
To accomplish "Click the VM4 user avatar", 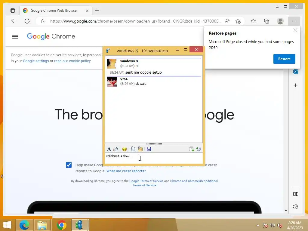I will 112,82.
